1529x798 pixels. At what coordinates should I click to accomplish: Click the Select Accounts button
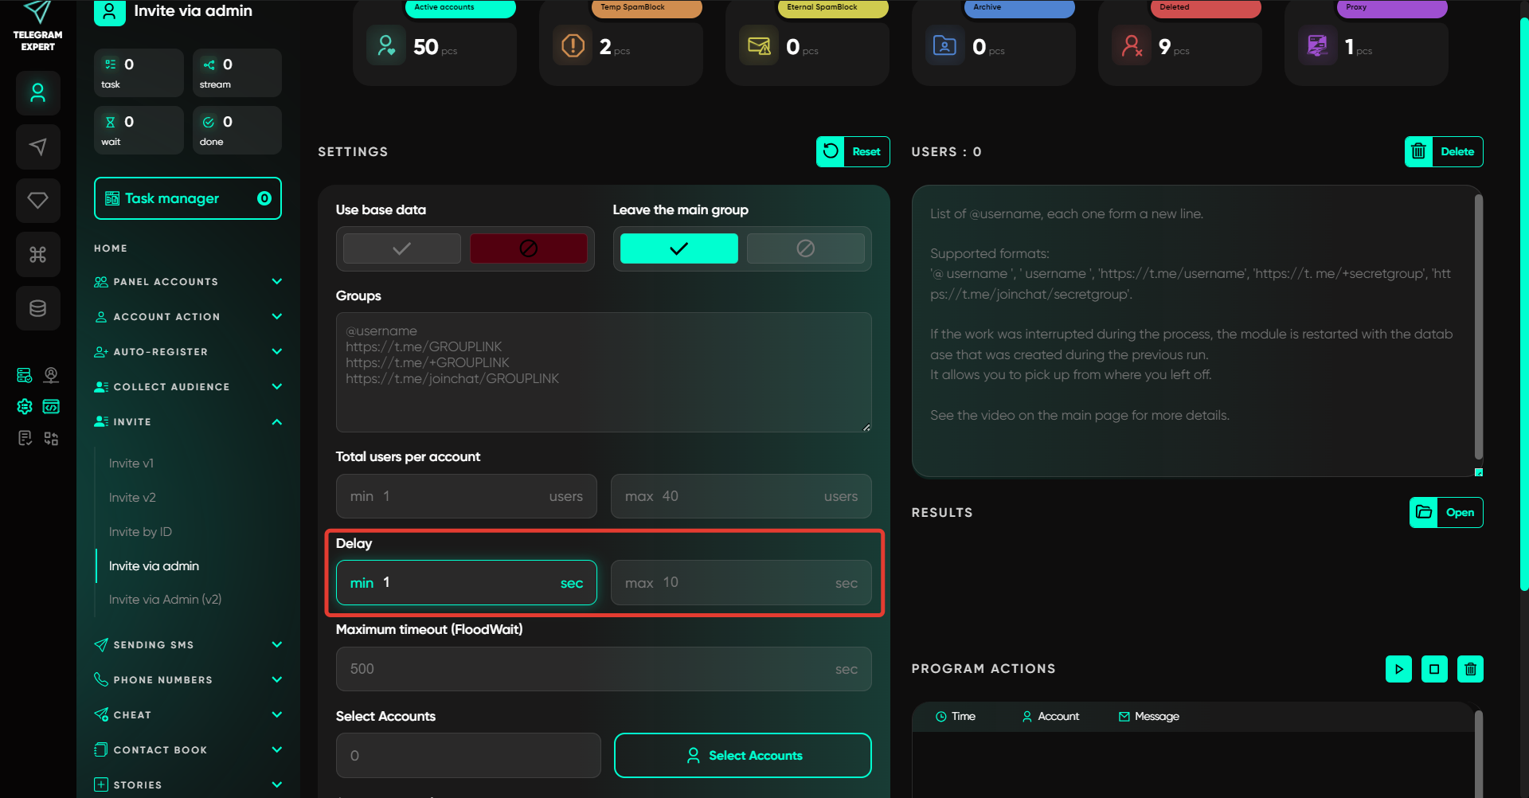click(742, 755)
